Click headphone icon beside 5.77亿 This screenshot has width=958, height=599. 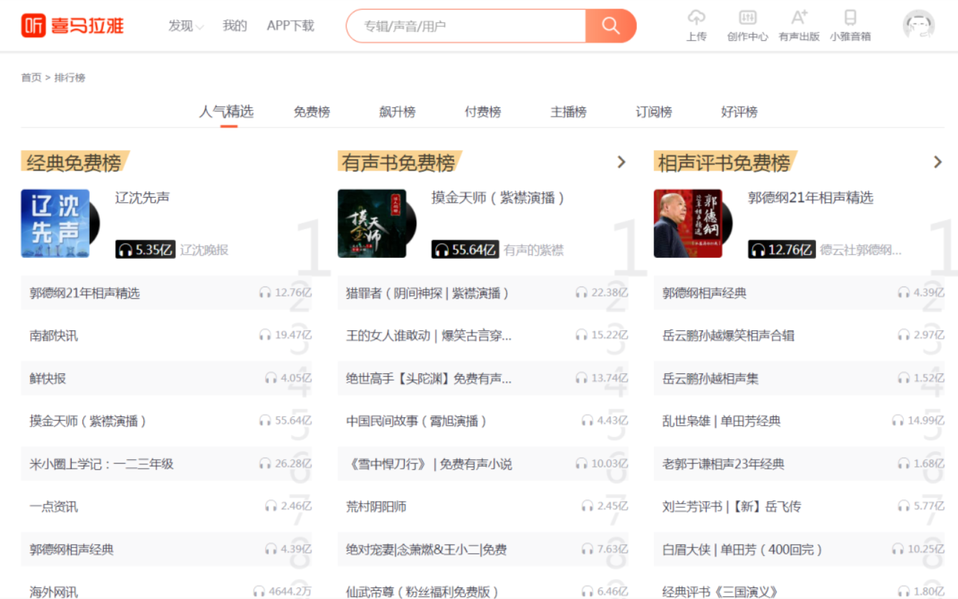coord(904,507)
